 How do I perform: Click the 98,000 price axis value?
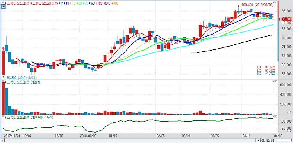click(x=286, y=11)
